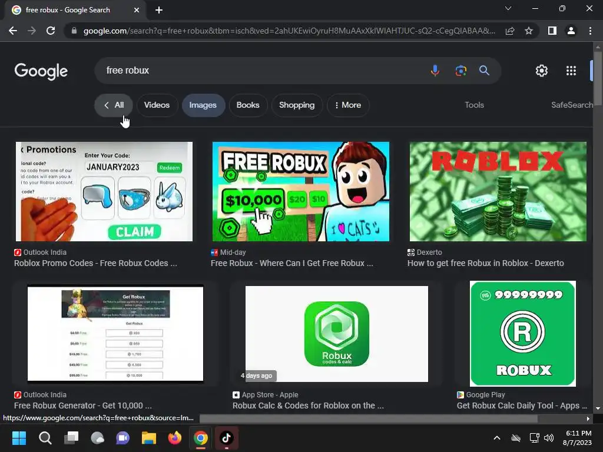The width and height of the screenshot is (603, 452).
Task: Click in the free robux search field
Action: tap(261, 71)
